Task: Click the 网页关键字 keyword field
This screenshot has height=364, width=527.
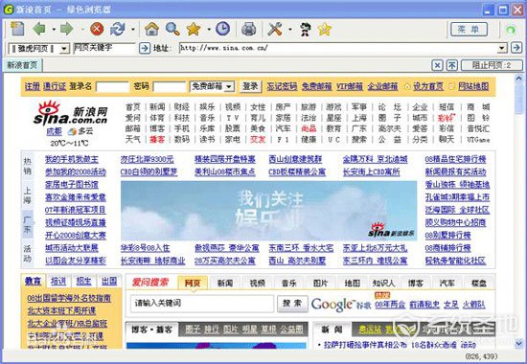Action: pos(104,48)
